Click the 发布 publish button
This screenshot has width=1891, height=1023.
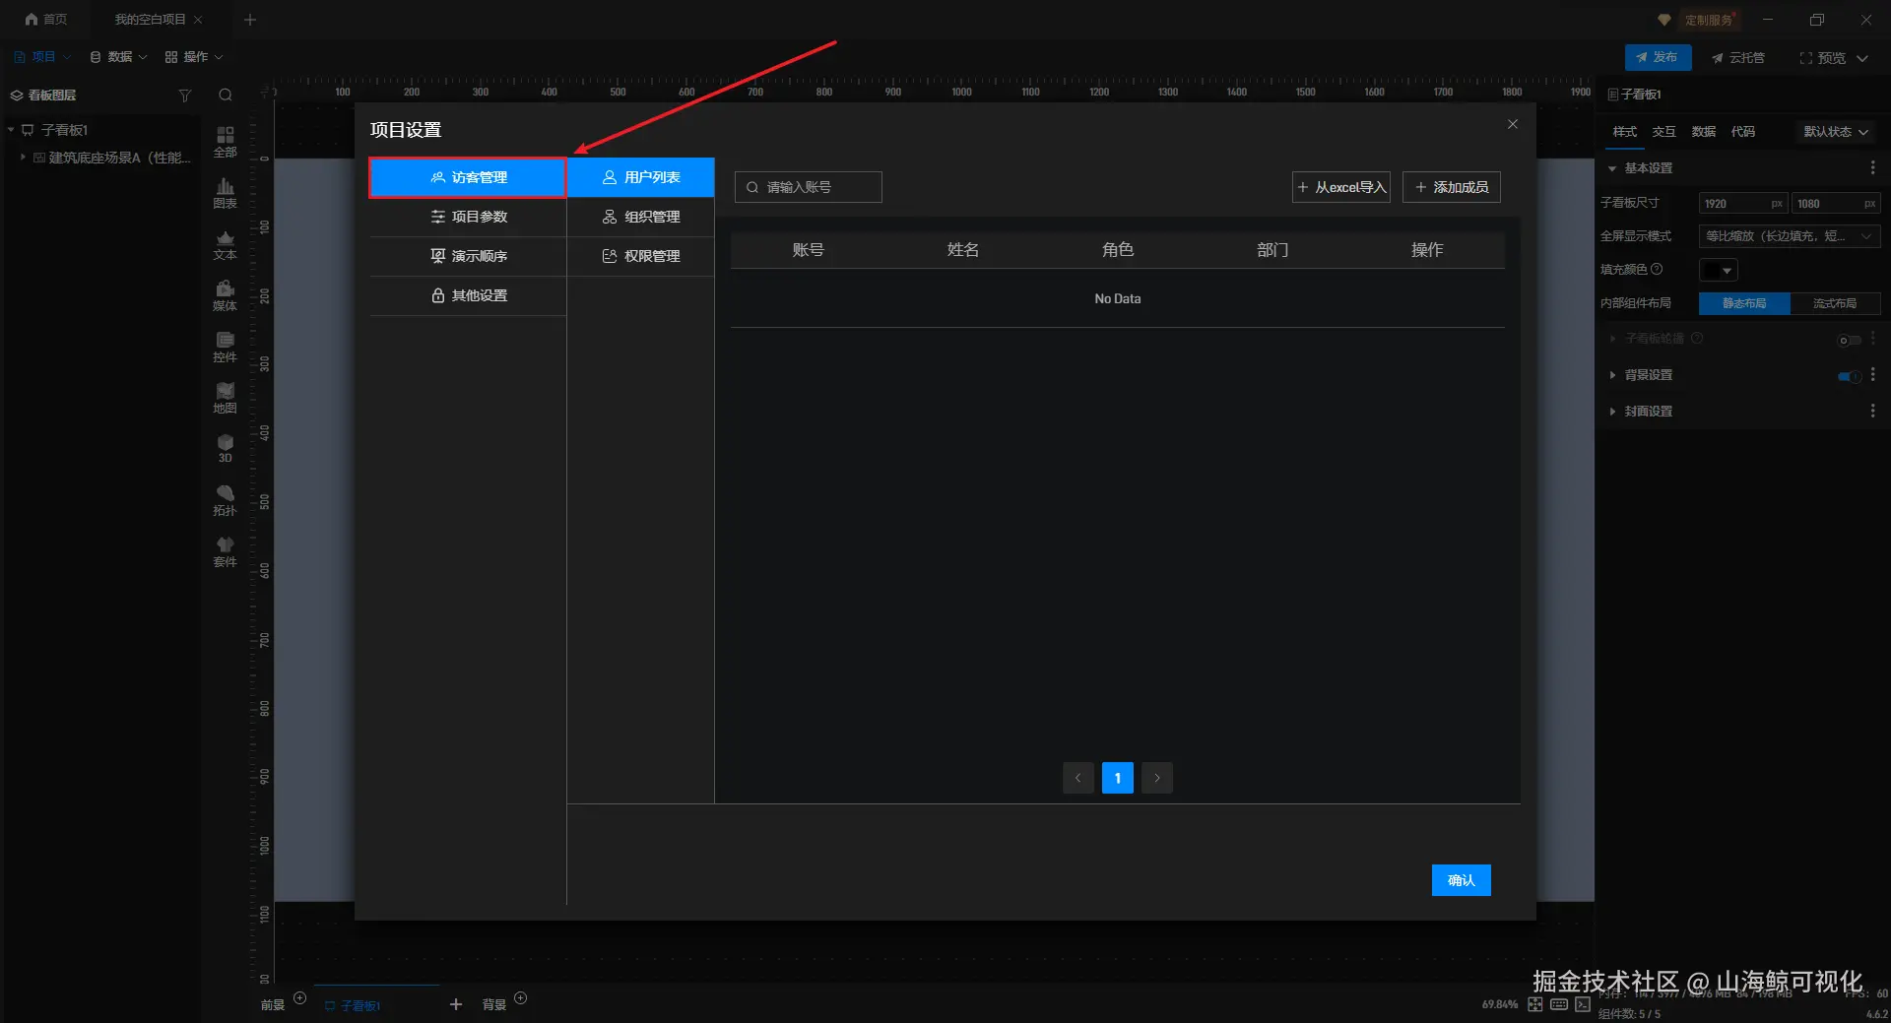[x=1658, y=57]
